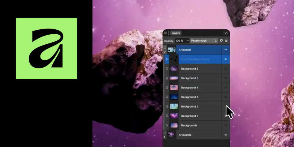Toggle Artboard2 visibility eye
This screenshot has width=294, height=147.
[x=226, y=135]
